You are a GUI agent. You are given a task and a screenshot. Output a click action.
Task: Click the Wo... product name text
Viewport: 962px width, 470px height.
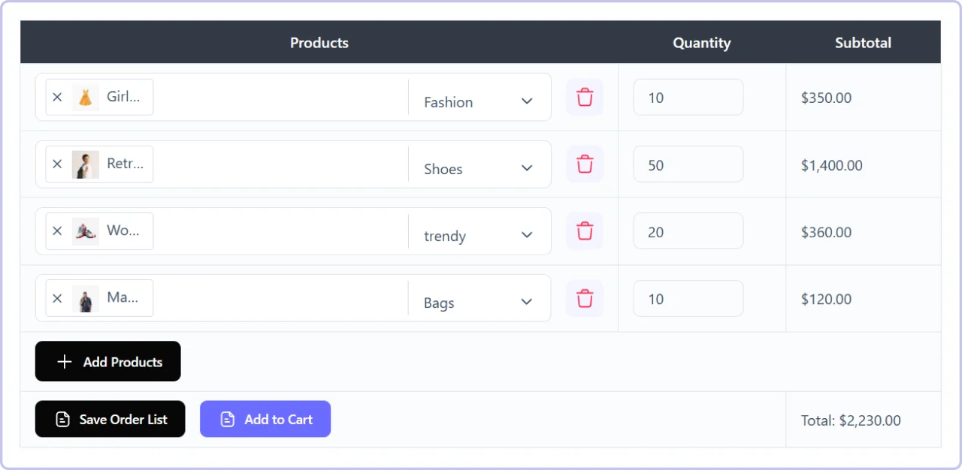click(123, 230)
